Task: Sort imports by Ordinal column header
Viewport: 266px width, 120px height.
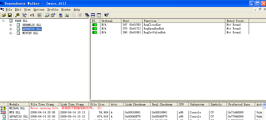Action: (x=111, y=21)
